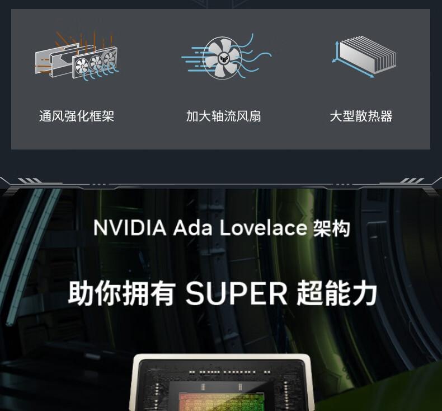Image resolution: width=442 pixels, height=411 pixels.
Task: Click the triple-fan shroud in frame illustration
Action: (x=95, y=63)
